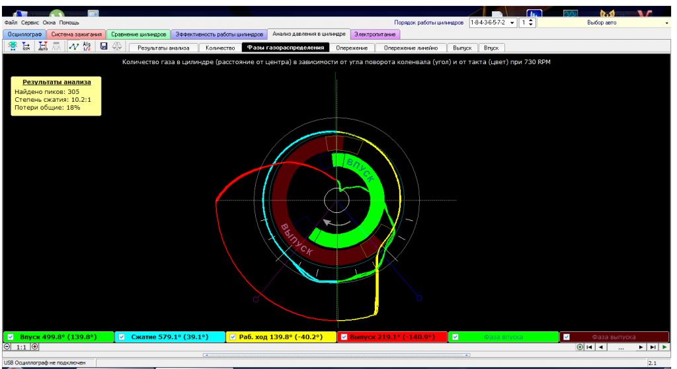Toggle the Выпуск 219.1° checkbox
Image resolution: width=677 pixels, height=369 pixels.
click(x=344, y=337)
